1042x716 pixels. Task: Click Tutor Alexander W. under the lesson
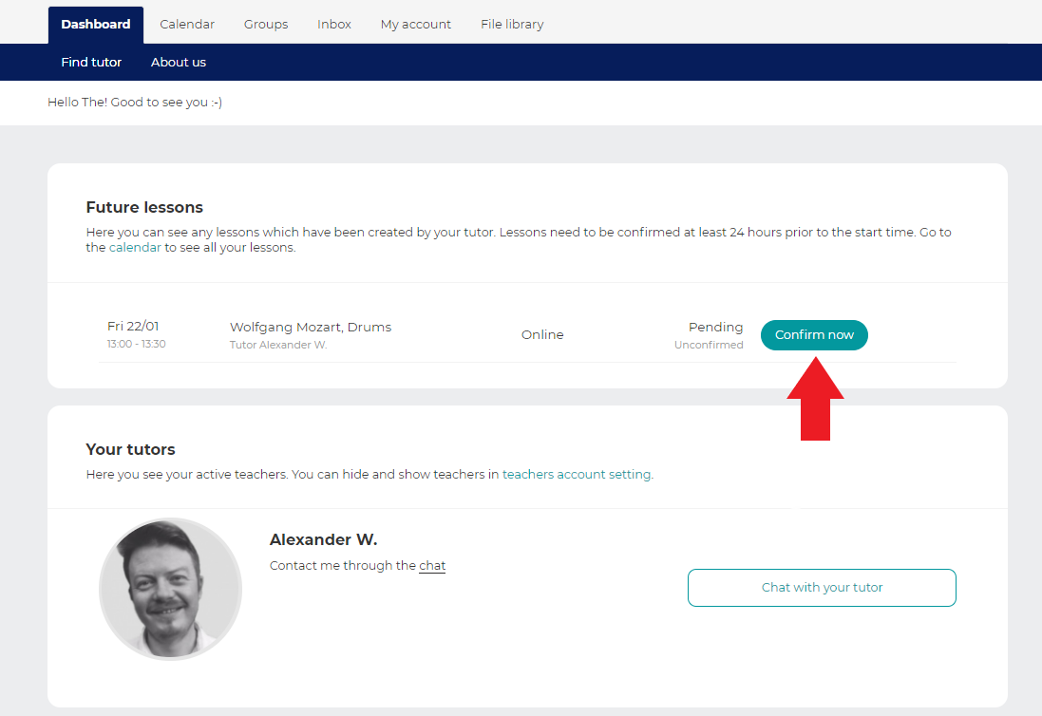pos(278,345)
